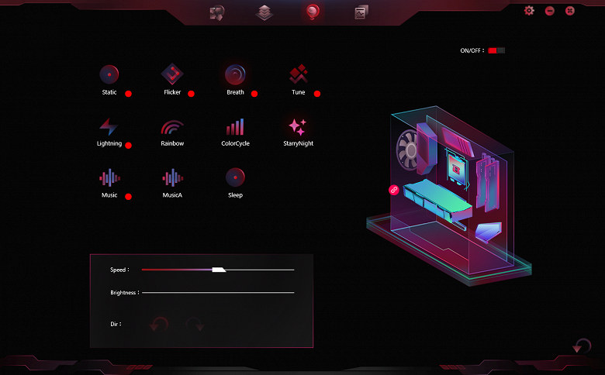Click the 'Brightness :' label
Viewport: 605px width, 375px height.
(125, 293)
